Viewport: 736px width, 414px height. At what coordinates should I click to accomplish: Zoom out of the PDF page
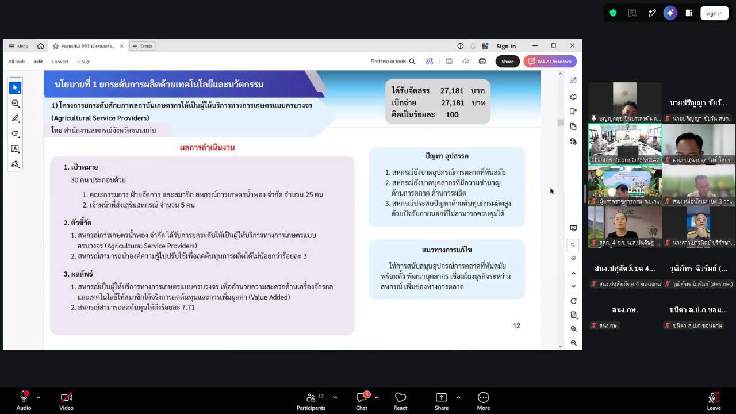click(573, 343)
